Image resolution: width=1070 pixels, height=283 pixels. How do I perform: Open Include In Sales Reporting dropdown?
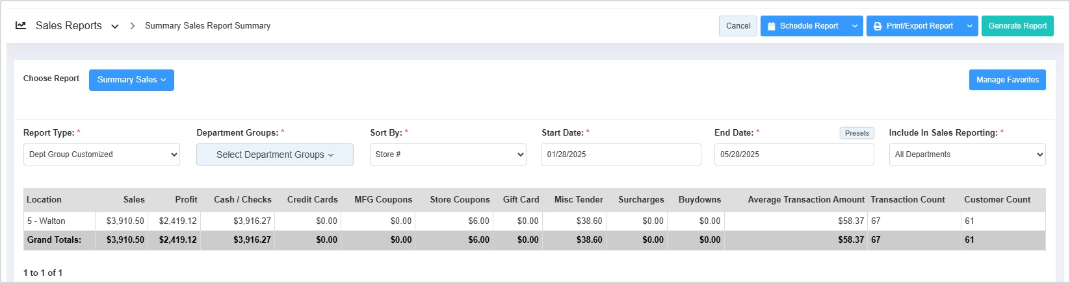point(967,154)
